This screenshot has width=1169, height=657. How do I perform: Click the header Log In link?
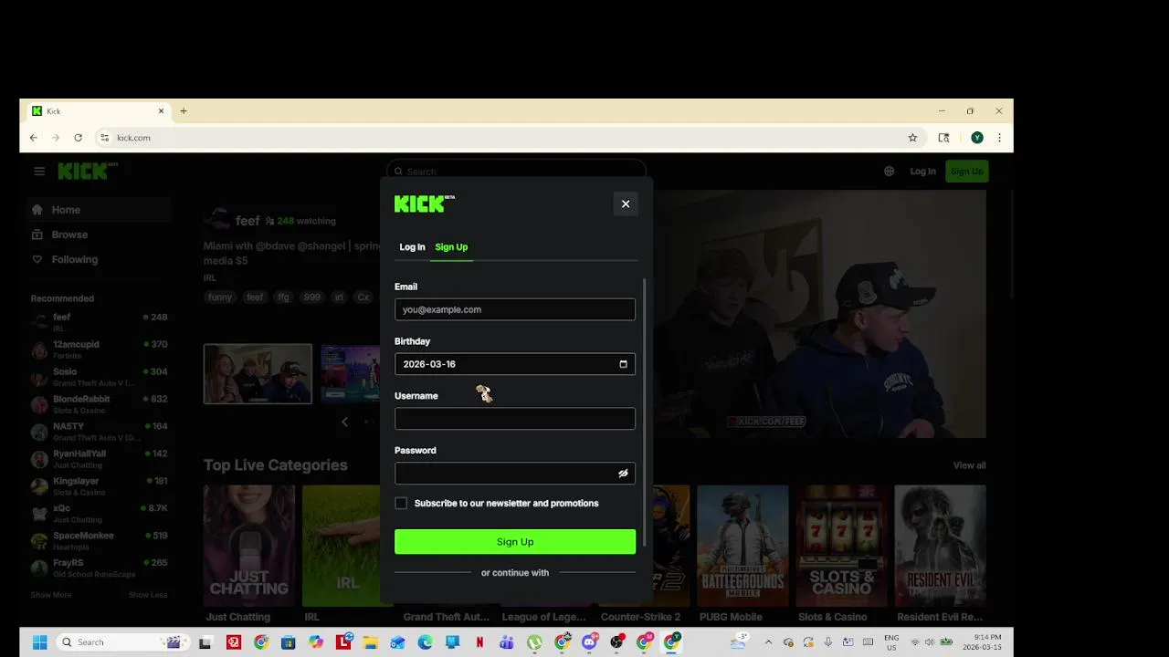tap(922, 172)
